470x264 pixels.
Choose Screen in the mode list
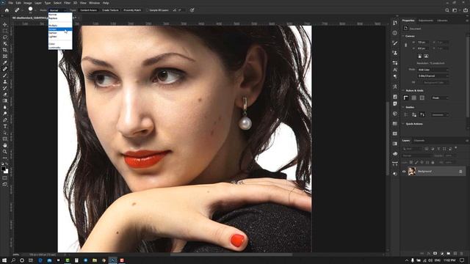[x=60, y=29]
